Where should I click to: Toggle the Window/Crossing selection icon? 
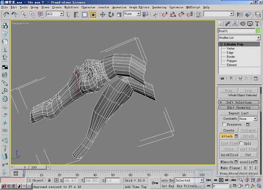(93, 15)
